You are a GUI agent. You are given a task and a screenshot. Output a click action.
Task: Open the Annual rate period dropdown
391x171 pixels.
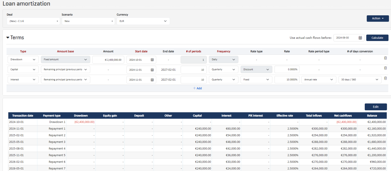click(319, 80)
